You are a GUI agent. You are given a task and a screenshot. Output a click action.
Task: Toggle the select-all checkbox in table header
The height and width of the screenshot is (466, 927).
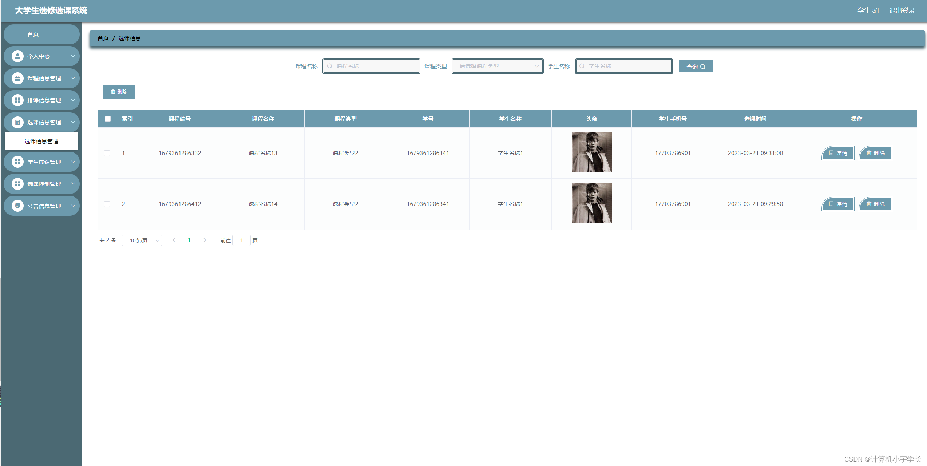pyautogui.click(x=108, y=119)
